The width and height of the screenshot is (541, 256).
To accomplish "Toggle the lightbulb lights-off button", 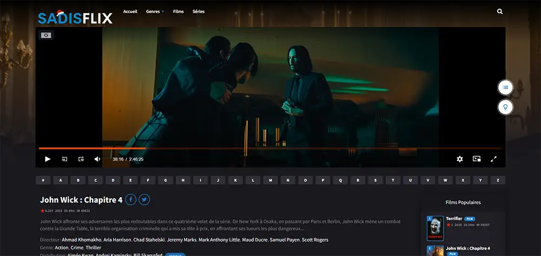I will click(505, 107).
